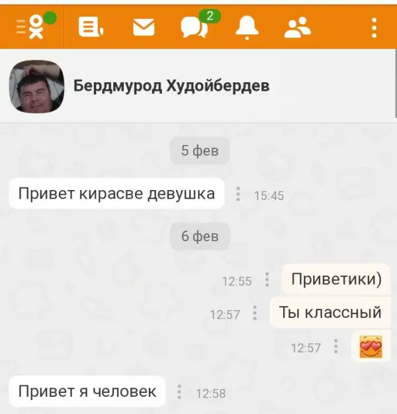This screenshot has width=397, height=414.
Task: Open Бердмурод Худойбердев profile photo
Action: [x=36, y=86]
